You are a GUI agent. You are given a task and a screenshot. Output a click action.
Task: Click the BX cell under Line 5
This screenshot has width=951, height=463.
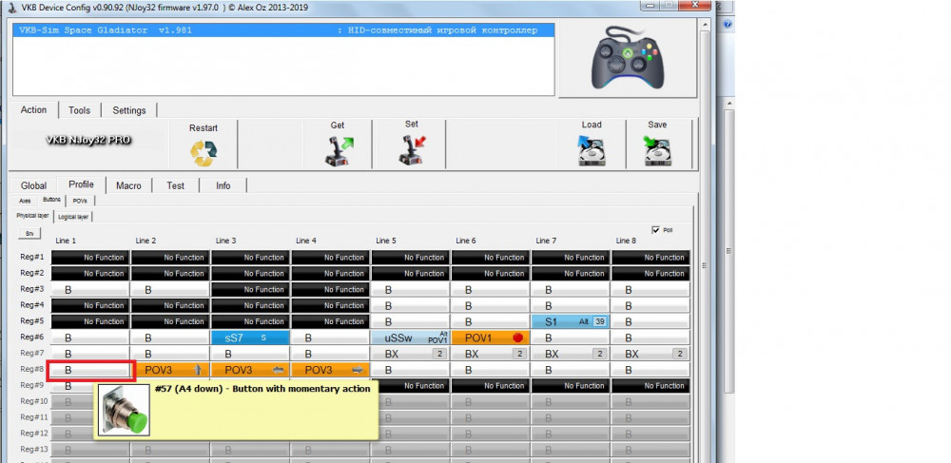click(x=411, y=354)
